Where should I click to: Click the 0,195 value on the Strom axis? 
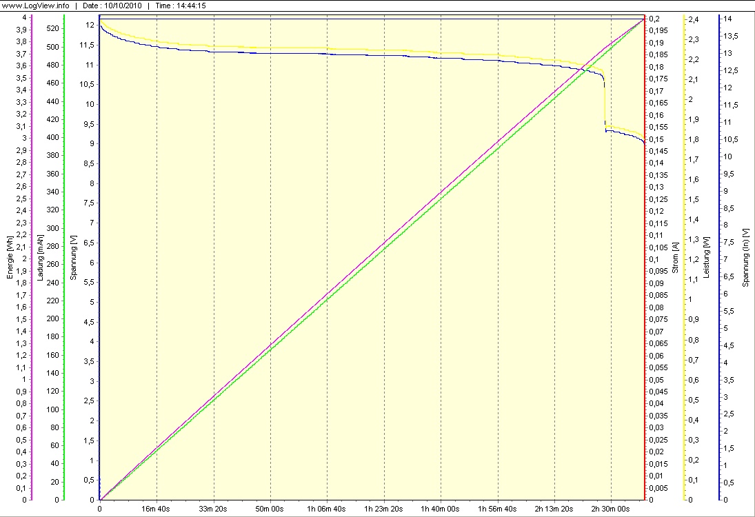pos(658,31)
